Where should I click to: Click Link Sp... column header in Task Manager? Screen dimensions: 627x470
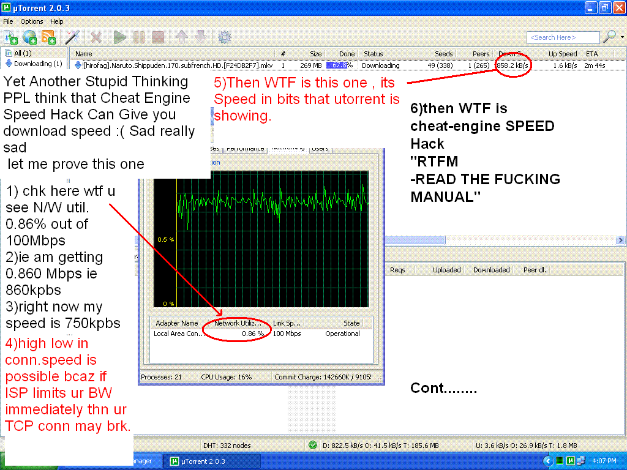coord(287,323)
